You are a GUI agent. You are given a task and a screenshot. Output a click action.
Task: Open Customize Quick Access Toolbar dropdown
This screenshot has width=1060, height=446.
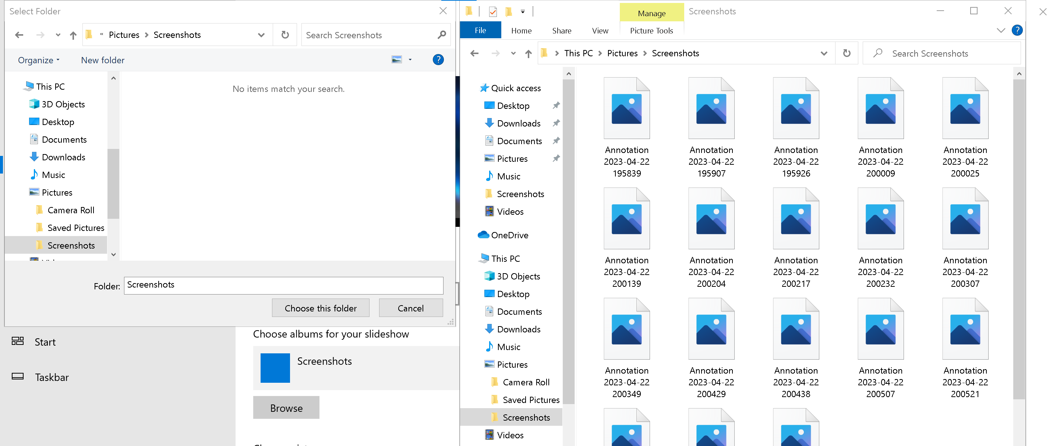pos(523,11)
